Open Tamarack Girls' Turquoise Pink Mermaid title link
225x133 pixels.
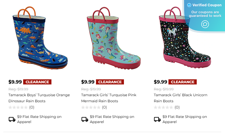pos(109,98)
